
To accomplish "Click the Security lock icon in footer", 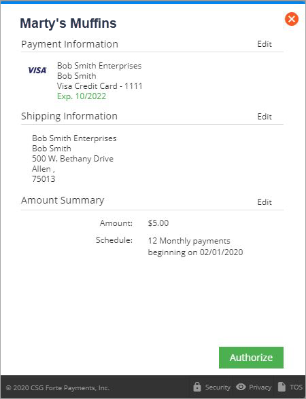I will 197,387.
